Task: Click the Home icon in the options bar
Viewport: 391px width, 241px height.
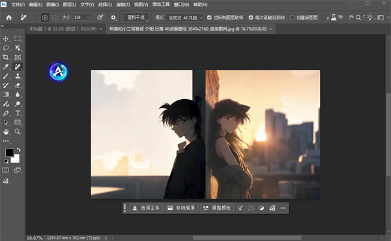Action: pos(9,18)
